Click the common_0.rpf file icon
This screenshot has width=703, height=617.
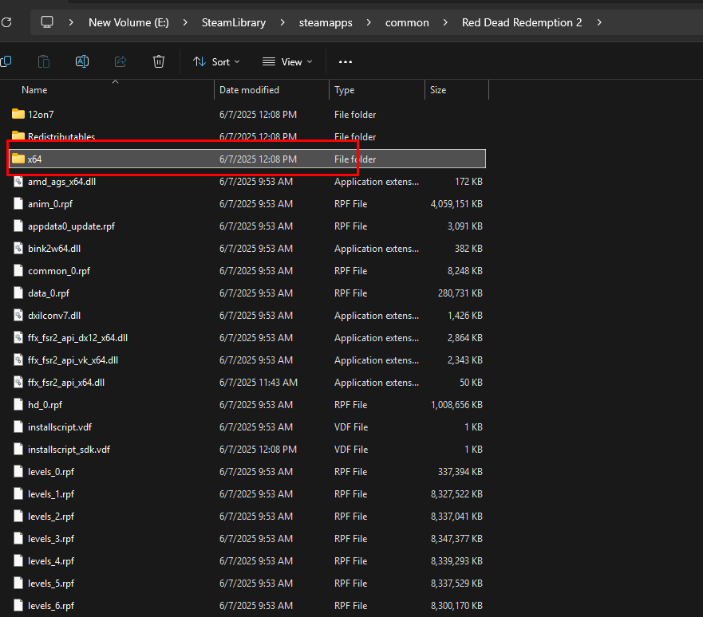click(x=18, y=270)
